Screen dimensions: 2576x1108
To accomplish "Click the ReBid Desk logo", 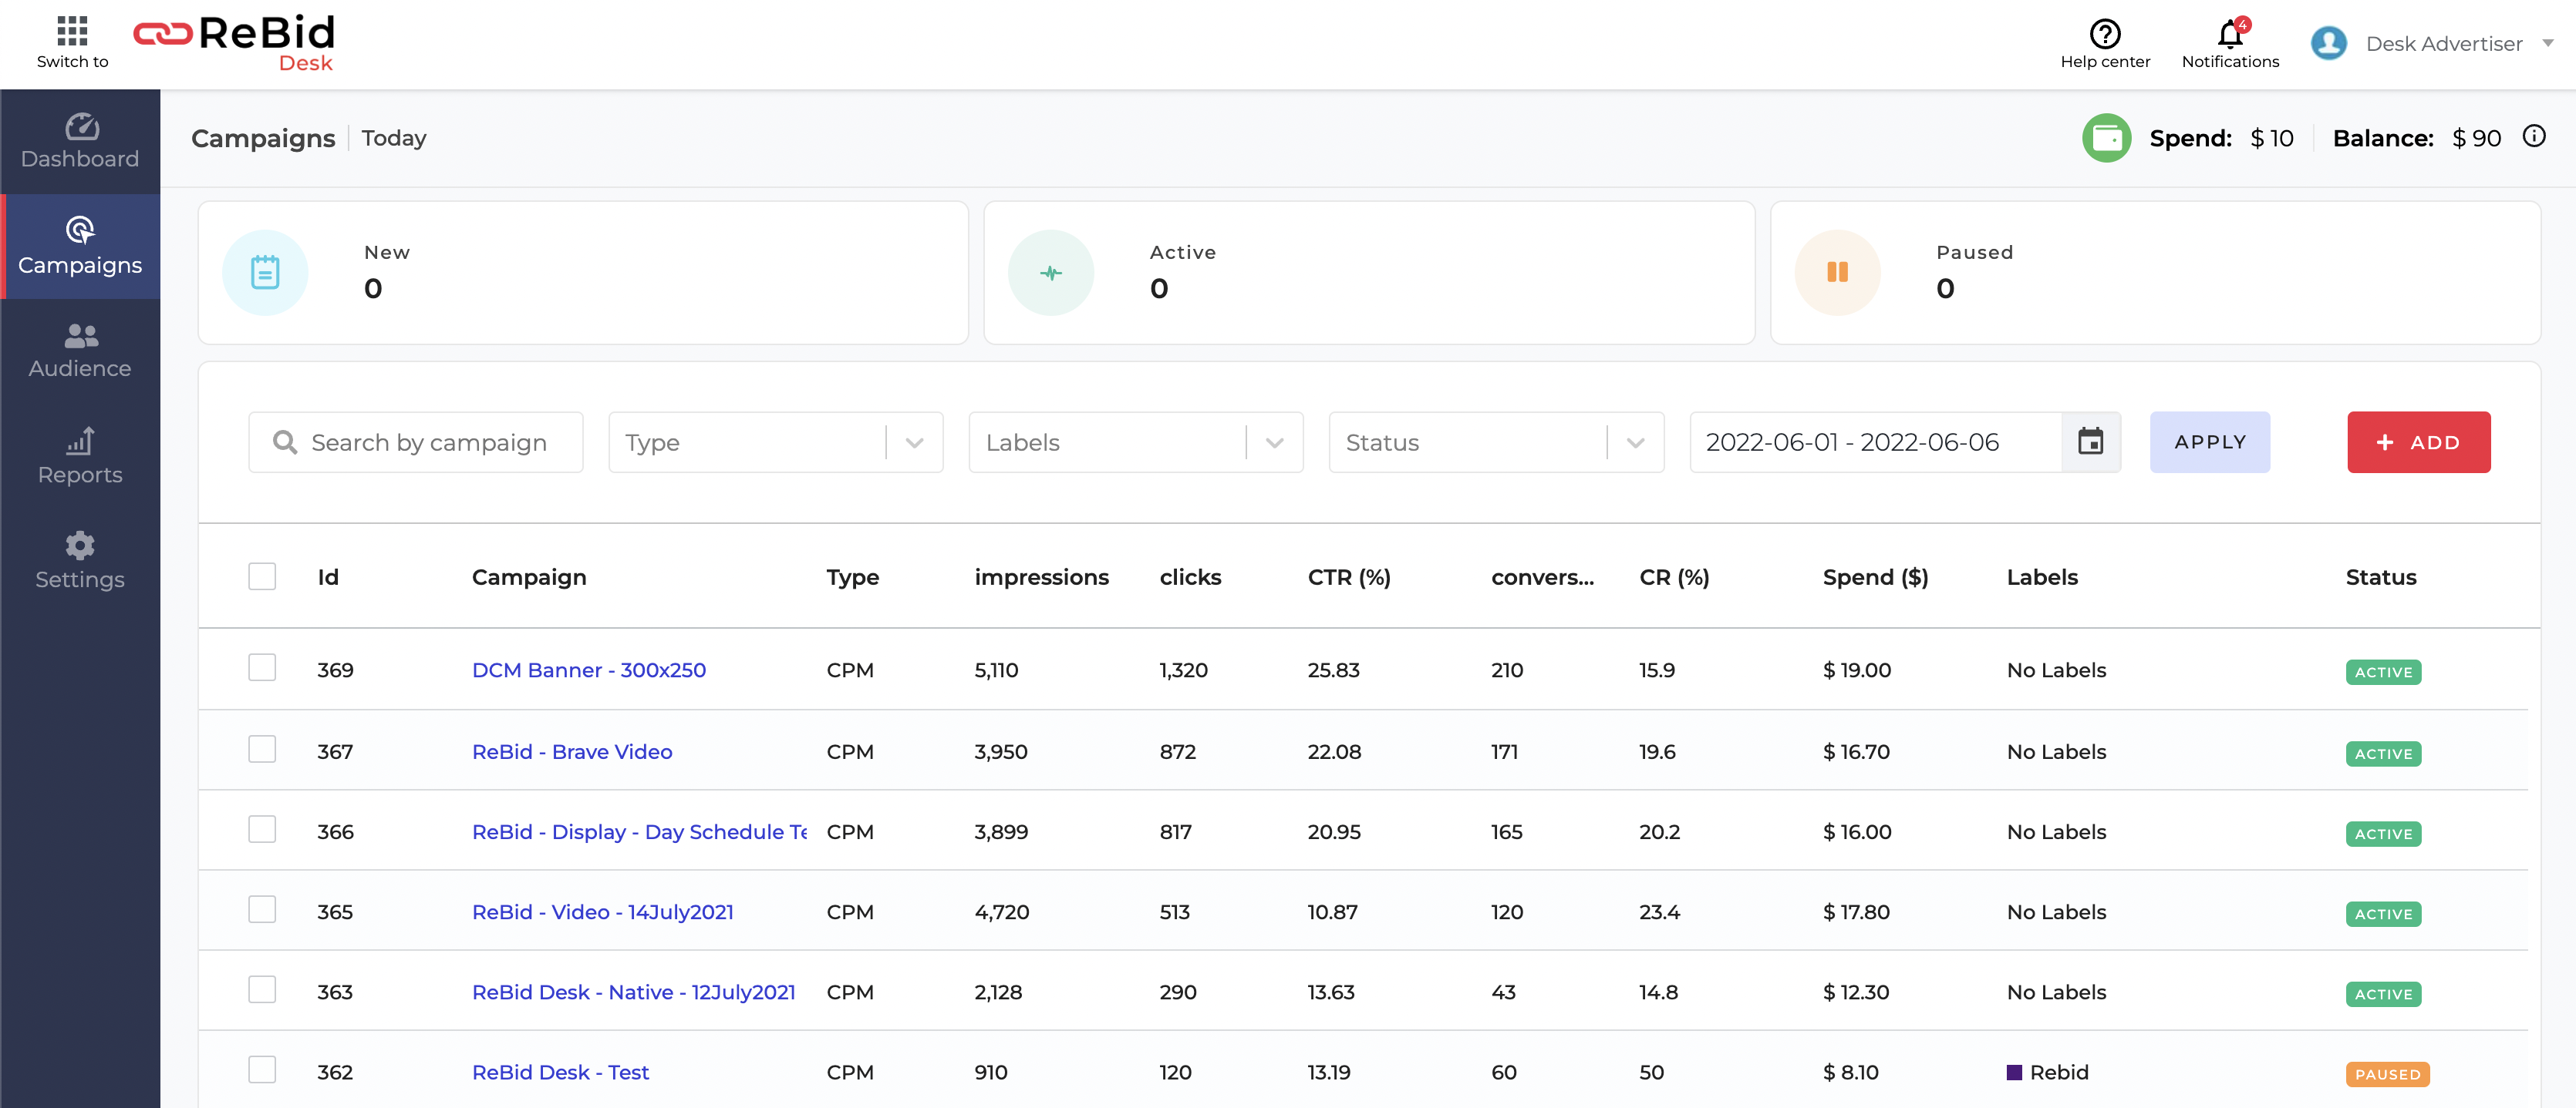I will 235,43.
